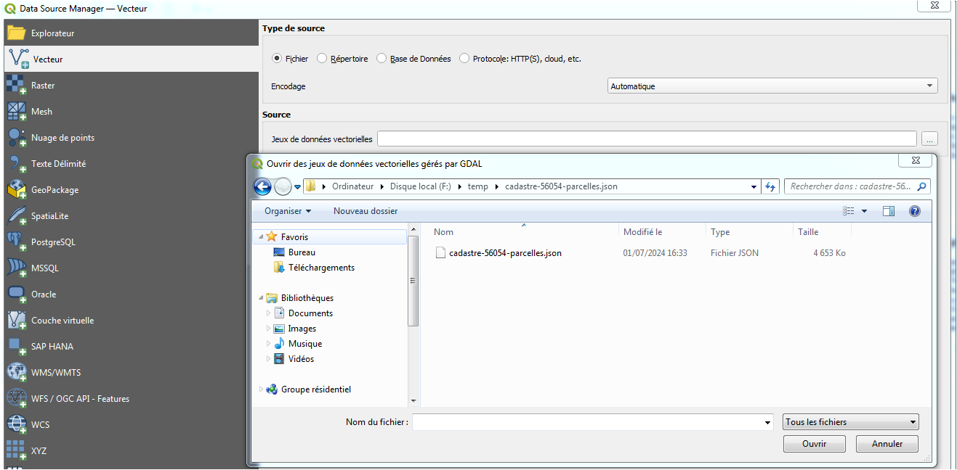The height and width of the screenshot is (470, 957).
Task: Click the search magnifier icon
Action: point(921,186)
